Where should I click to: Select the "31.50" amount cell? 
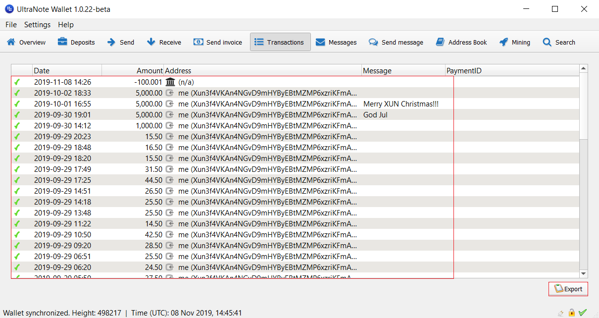pos(154,169)
